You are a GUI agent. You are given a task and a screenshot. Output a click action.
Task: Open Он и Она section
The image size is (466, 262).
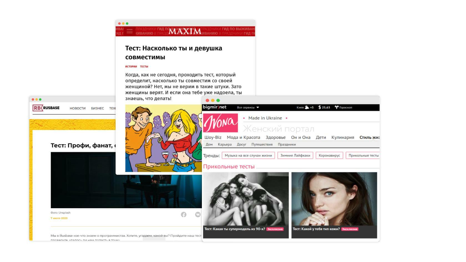point(301,137)
